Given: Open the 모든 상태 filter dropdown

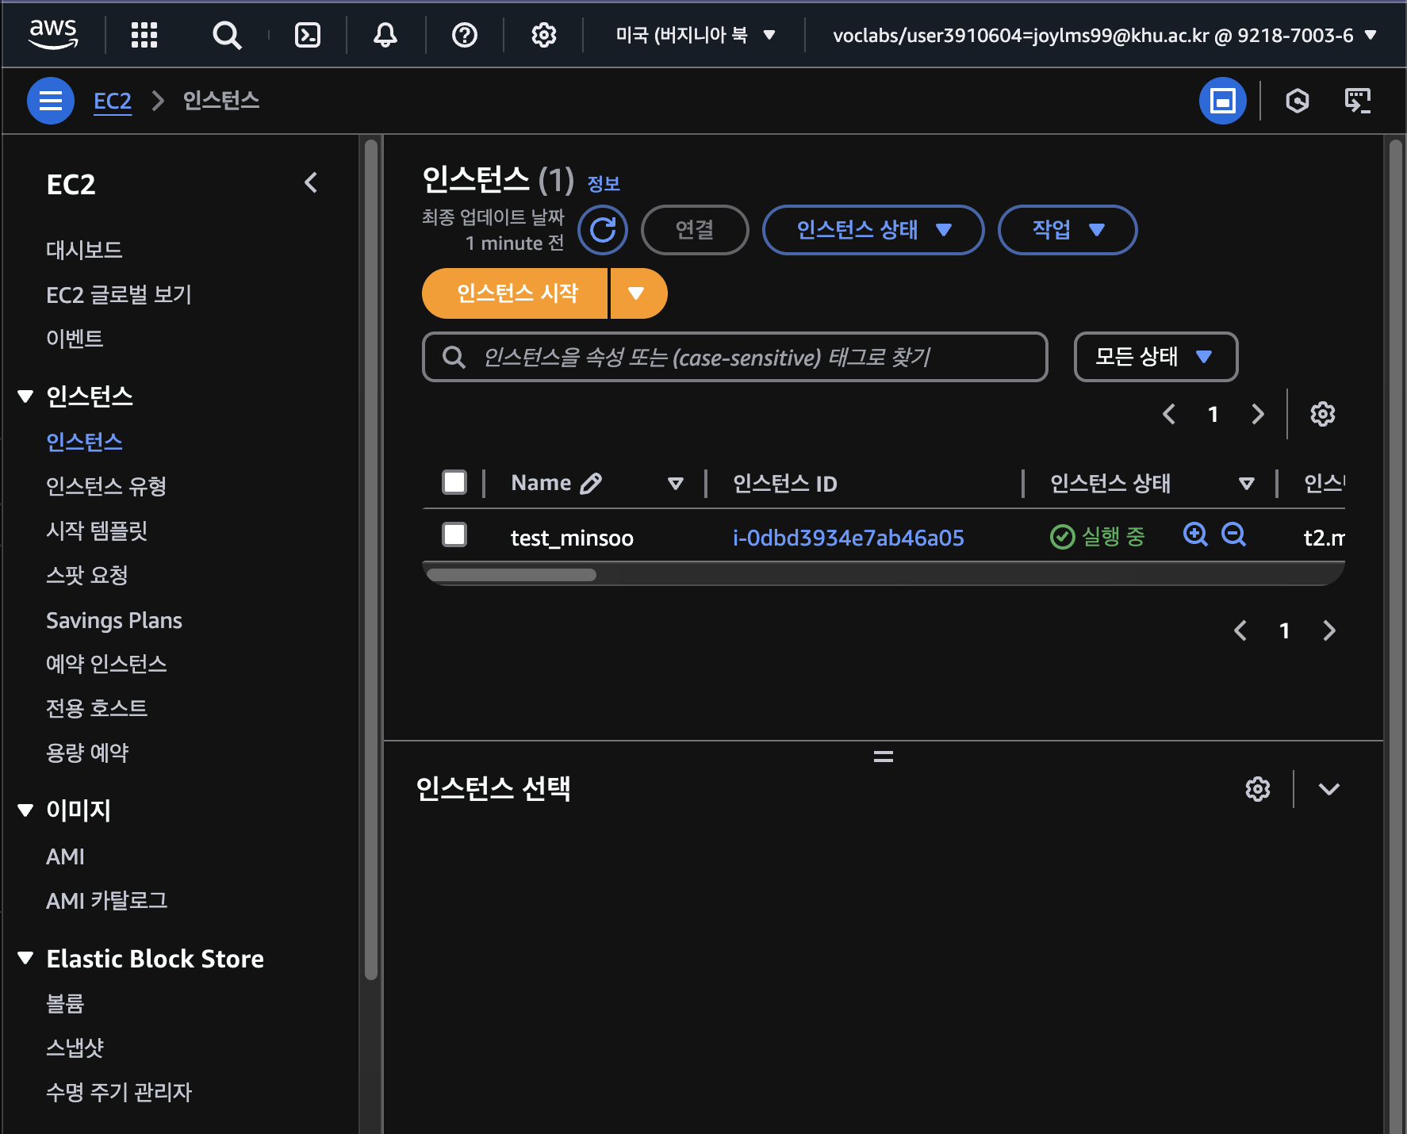Looking at the screenshot, I should pos(1156,357).
